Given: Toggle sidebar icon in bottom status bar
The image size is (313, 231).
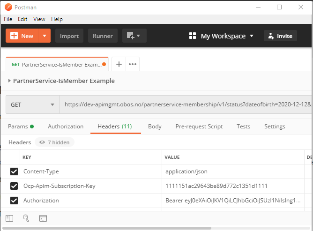Looking at the screenshot, I should [x=10, y=218].
